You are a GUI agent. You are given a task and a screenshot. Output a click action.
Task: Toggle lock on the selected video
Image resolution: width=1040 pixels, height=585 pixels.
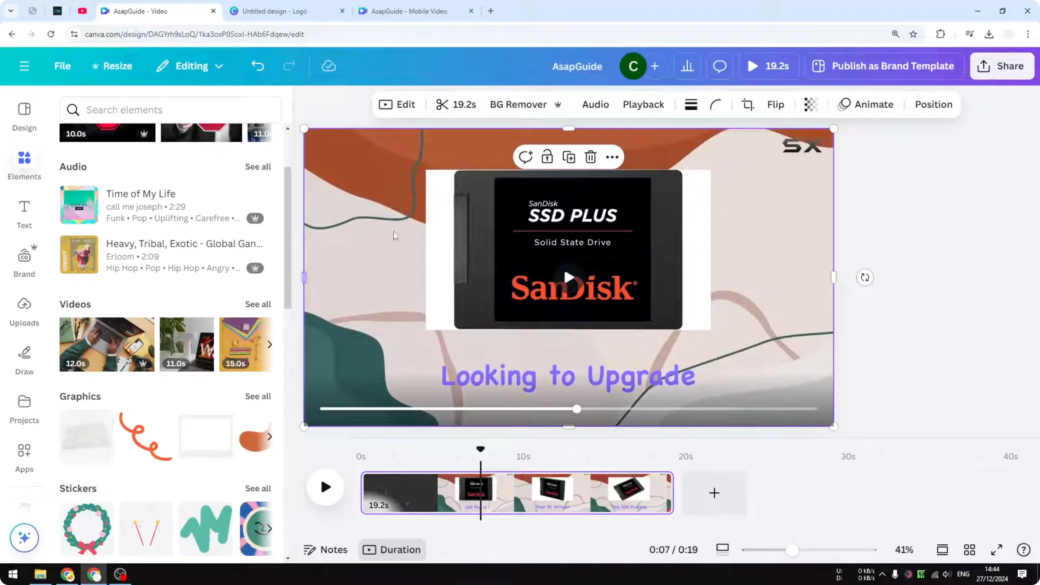coord(547,157)
